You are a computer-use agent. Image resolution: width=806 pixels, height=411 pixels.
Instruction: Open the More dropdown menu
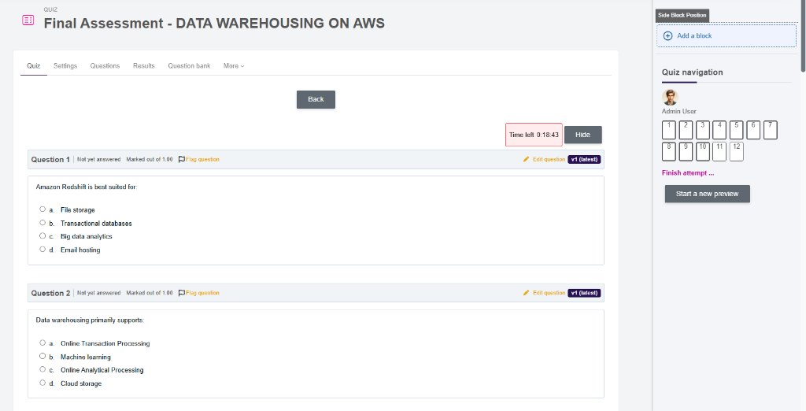tap(233, 66)
